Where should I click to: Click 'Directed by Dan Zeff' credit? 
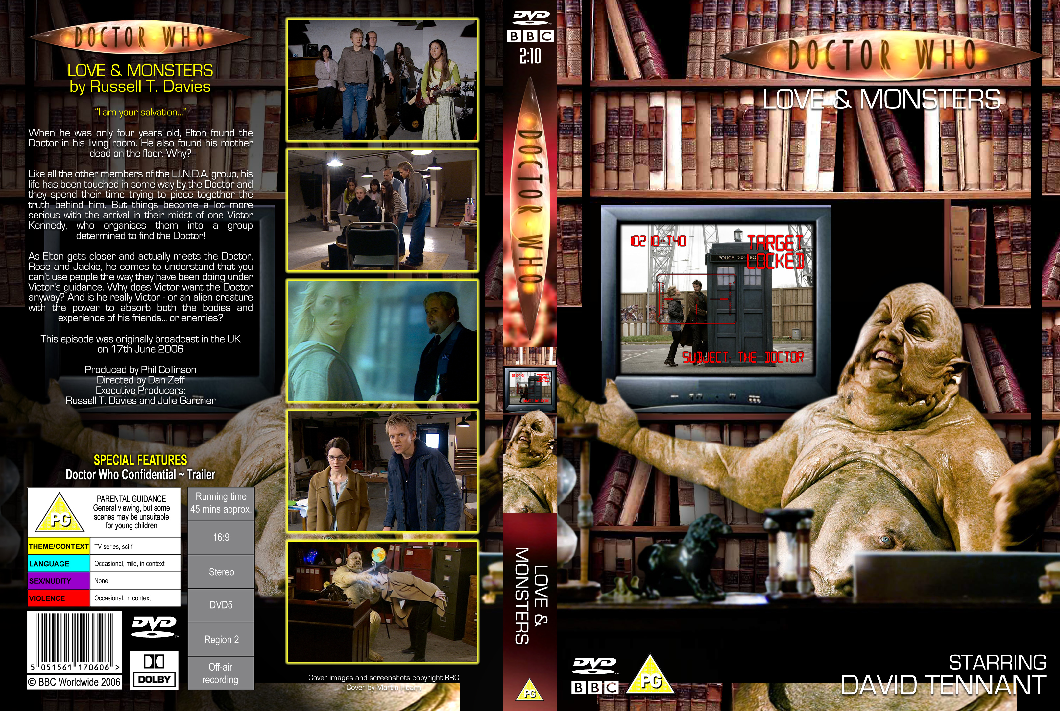point(140,380)
